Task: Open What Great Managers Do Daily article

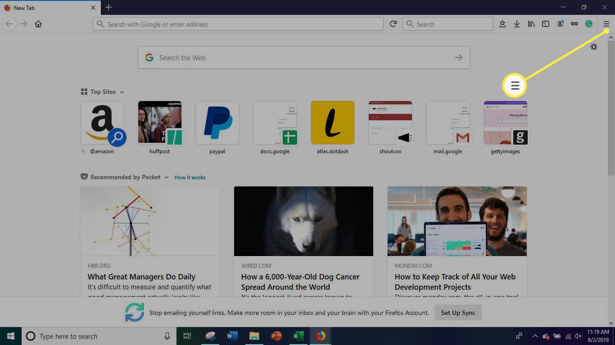Action: tap(141, 277)
